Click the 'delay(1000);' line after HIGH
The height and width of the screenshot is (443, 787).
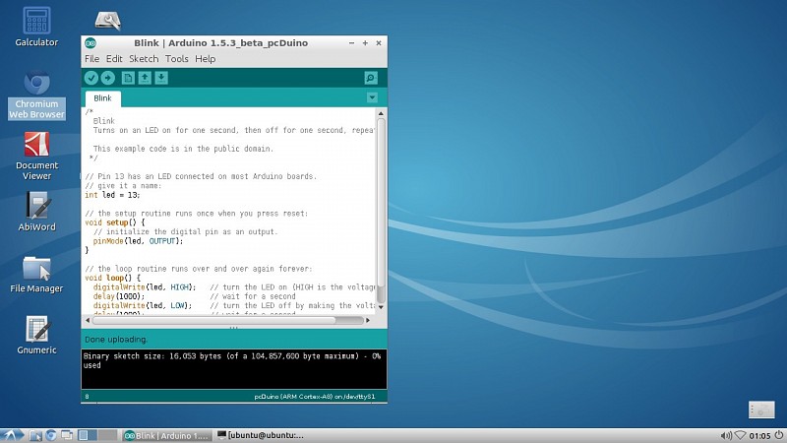point(118,296)
